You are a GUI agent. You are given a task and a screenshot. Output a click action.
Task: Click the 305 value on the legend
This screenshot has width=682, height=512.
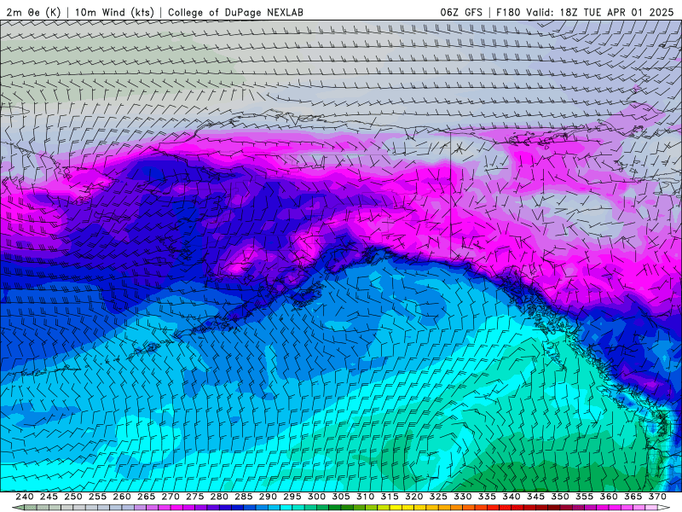click(341, 497)
